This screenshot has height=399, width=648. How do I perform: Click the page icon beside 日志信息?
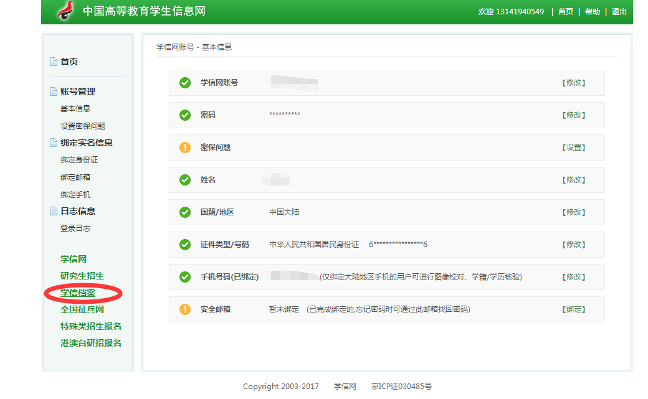coord(54,211)
